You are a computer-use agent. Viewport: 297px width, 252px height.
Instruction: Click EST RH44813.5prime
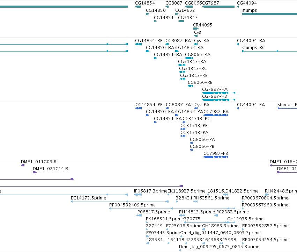(x=196, y=212)
